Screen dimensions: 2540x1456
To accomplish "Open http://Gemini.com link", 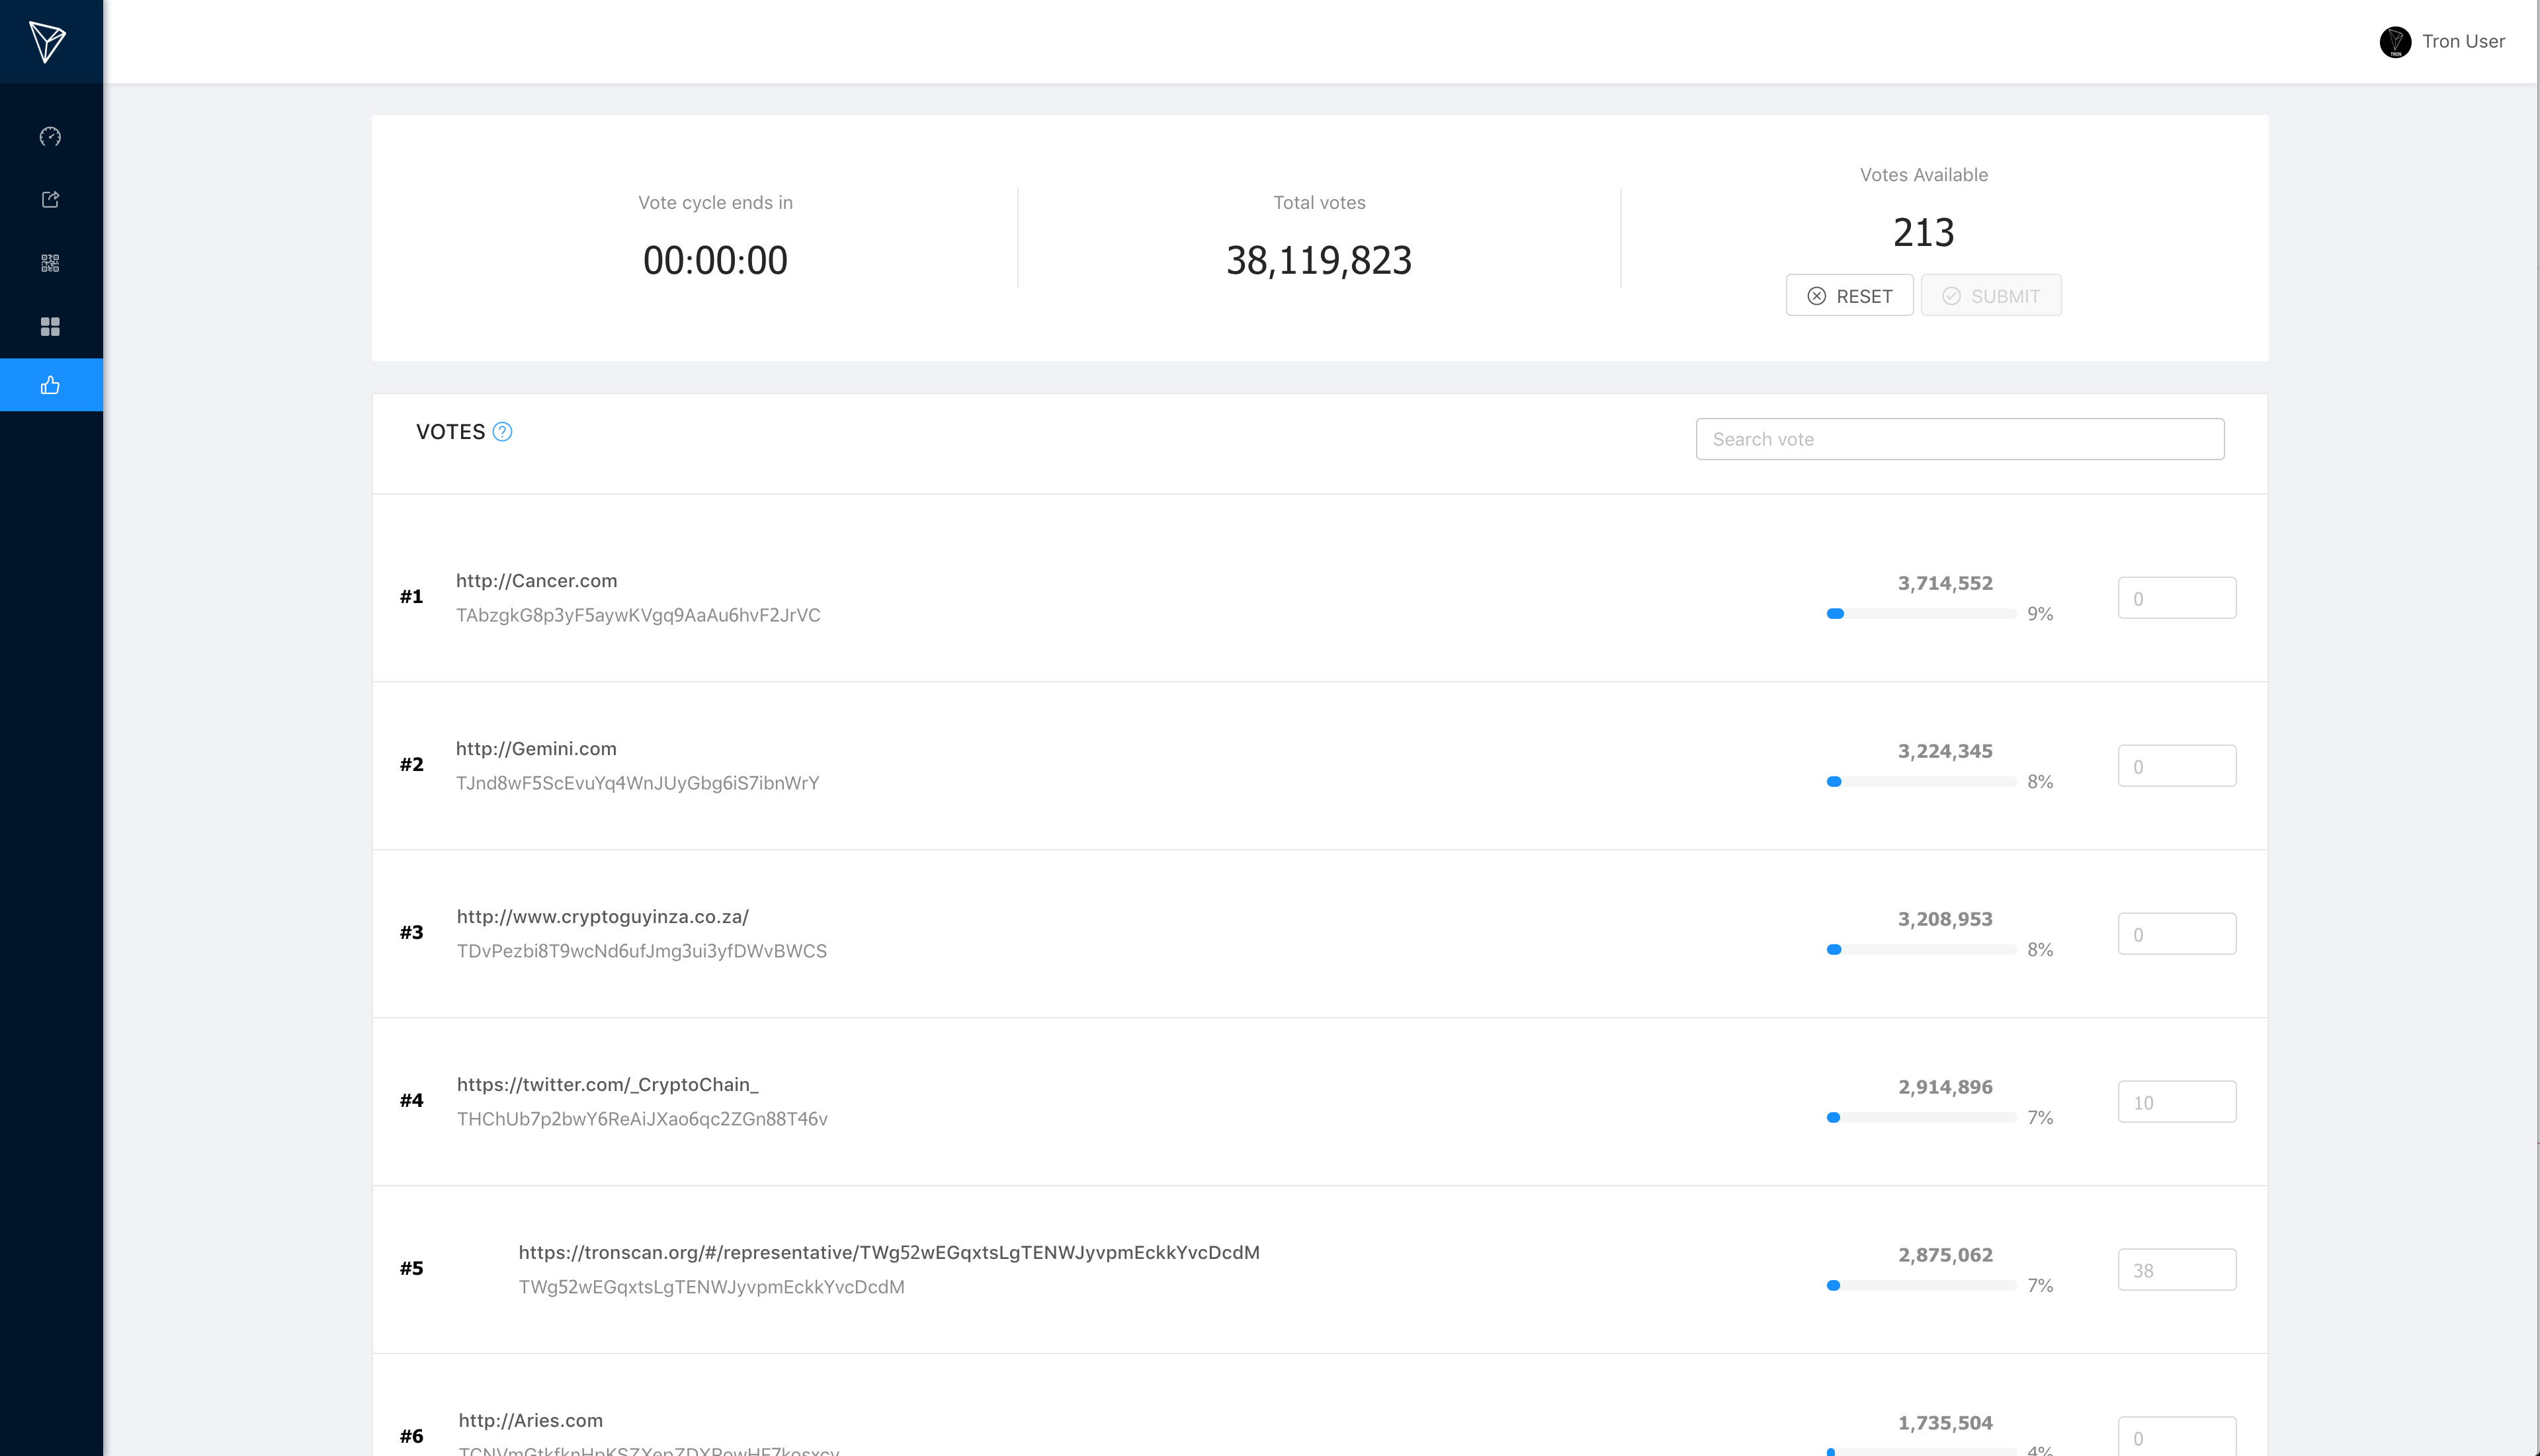I will (x=536, y=749).
